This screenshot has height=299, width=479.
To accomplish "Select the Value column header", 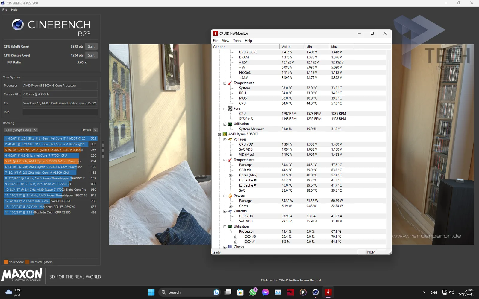I will (292, 47).
